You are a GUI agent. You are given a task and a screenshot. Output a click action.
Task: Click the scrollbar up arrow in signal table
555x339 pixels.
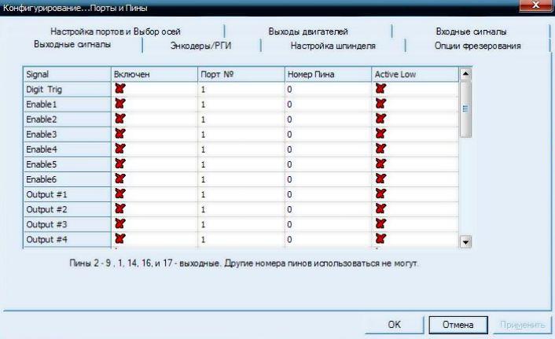point(465,74)
